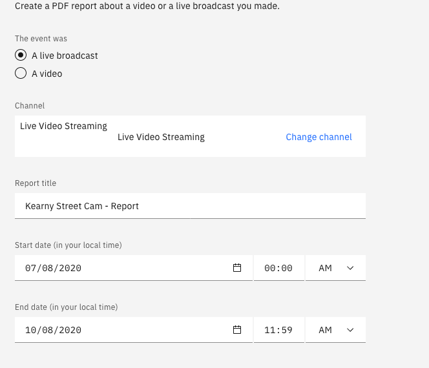Screen dimensions: 429x368
Task: Click the start date field showing 07/08/2020
Action: click(x=134, y=268)
